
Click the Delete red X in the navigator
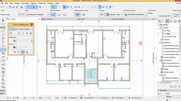(179, 86)
